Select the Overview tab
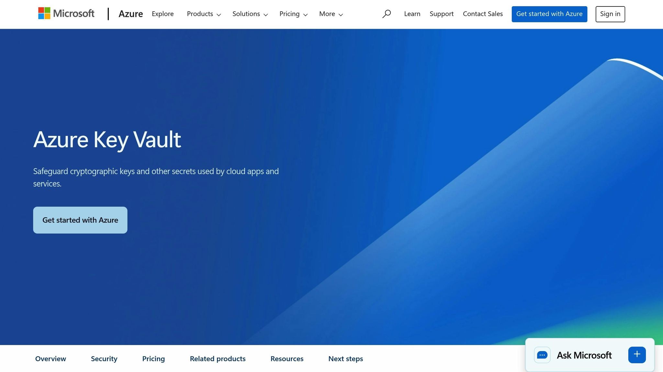This screenshot has width=663, height=372. coord(51,358)
